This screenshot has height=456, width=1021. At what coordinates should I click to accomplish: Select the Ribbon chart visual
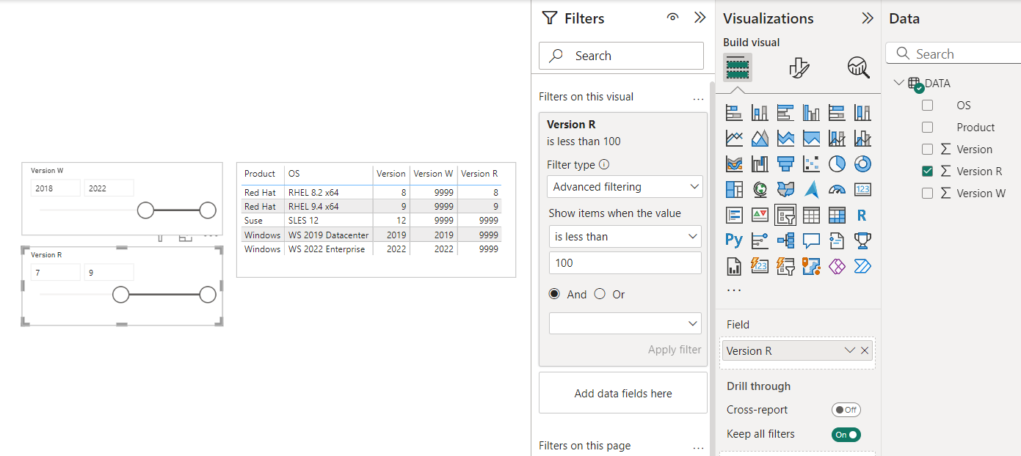[734, 163]
